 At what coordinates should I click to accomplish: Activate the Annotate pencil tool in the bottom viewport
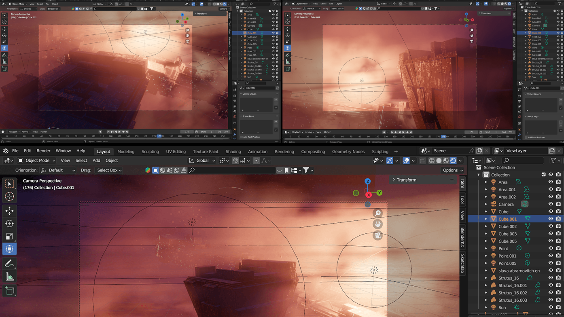coord(10,264)
